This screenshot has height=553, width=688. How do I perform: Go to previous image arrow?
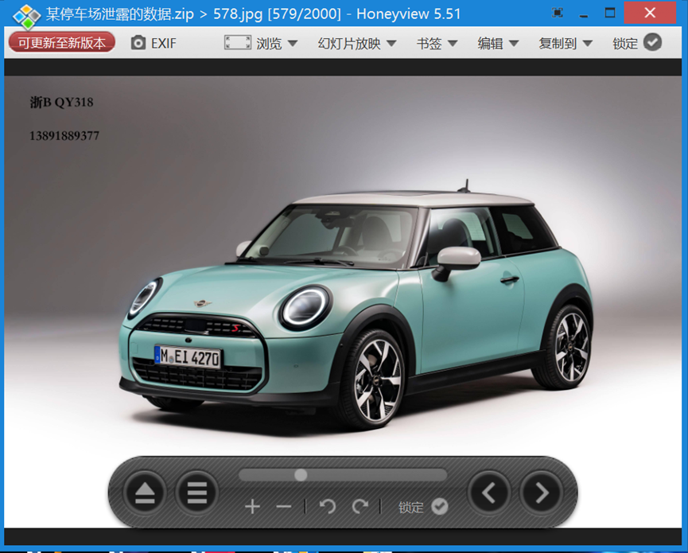[489, 493]
